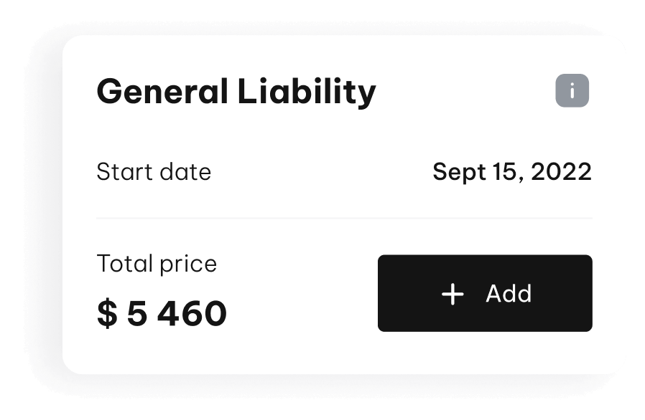Click the digit "5" after the dollar sign
The image size is (645, 420).
(x=136, y=314)
